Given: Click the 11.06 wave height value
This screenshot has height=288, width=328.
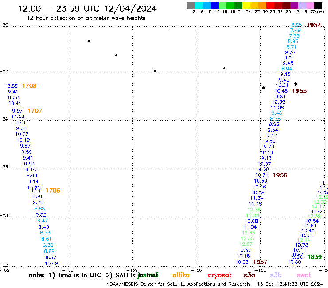Looking at the screenshot, I should coord(277,108).
